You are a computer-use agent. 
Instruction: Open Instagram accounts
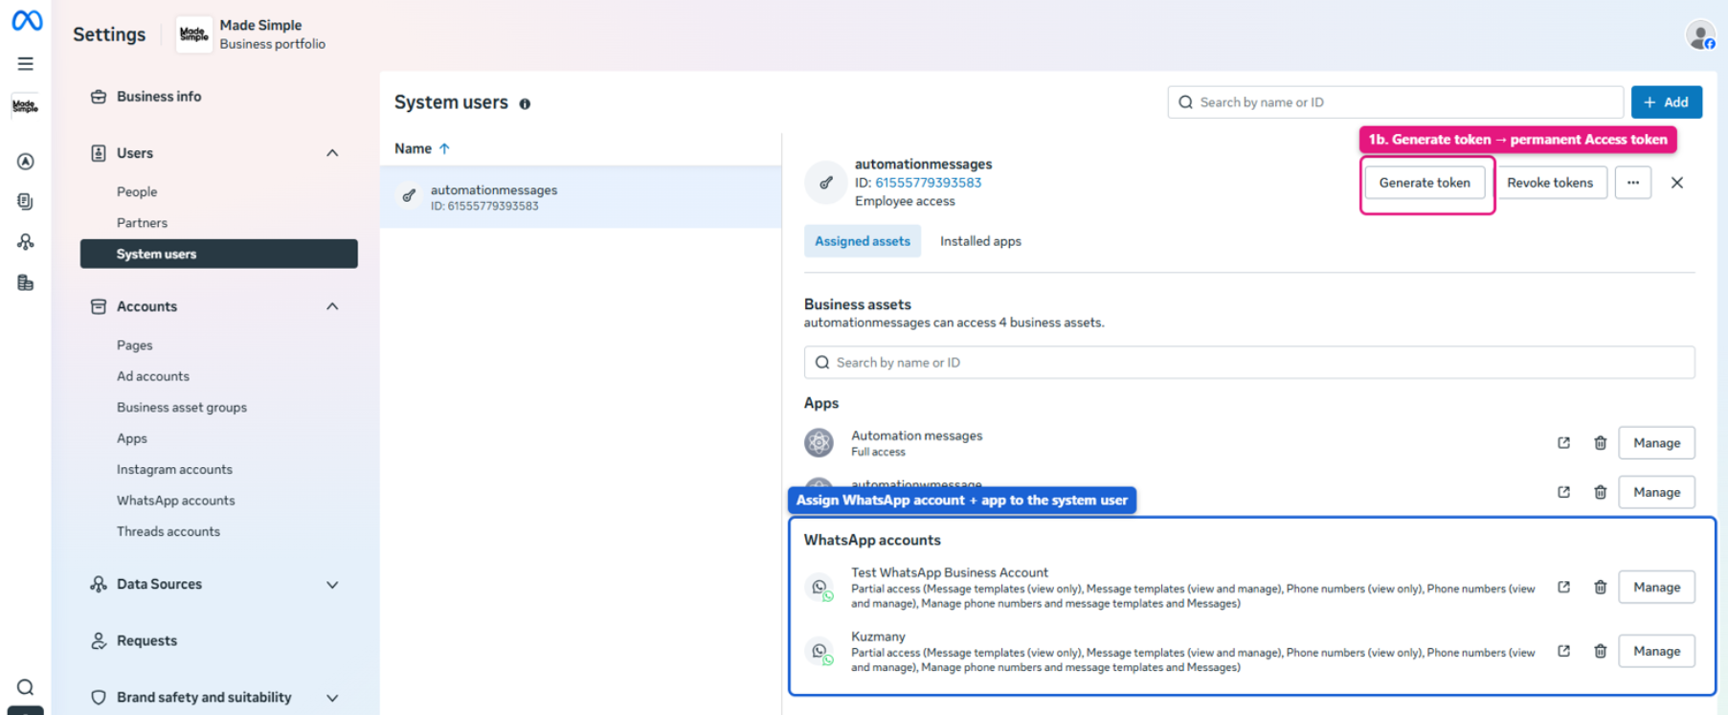point(174,470)
